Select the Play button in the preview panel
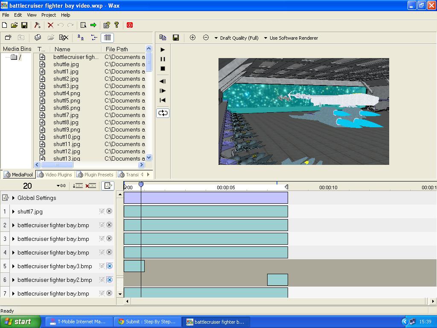The image size is (437, 328). click(x=163, y=50)
